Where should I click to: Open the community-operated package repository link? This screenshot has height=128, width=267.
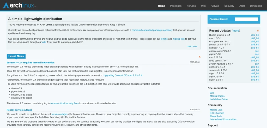[152, 30]
